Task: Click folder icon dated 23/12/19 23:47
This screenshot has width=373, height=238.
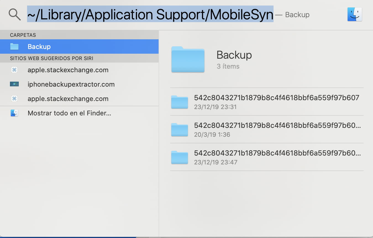Action: pyautogui.click(x=180, y=157)
